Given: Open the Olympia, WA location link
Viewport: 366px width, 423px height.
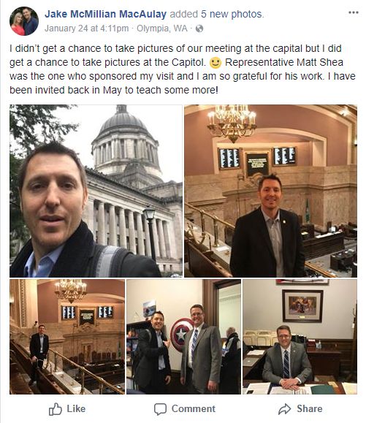Looking at the screenshot, I should tap(162, 28).
